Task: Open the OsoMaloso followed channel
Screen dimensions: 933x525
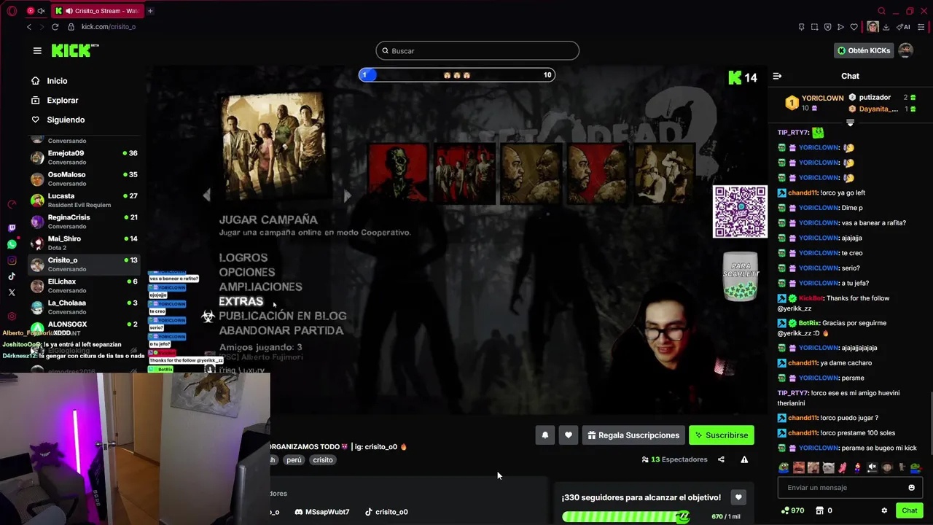Action: coord(83,179)
